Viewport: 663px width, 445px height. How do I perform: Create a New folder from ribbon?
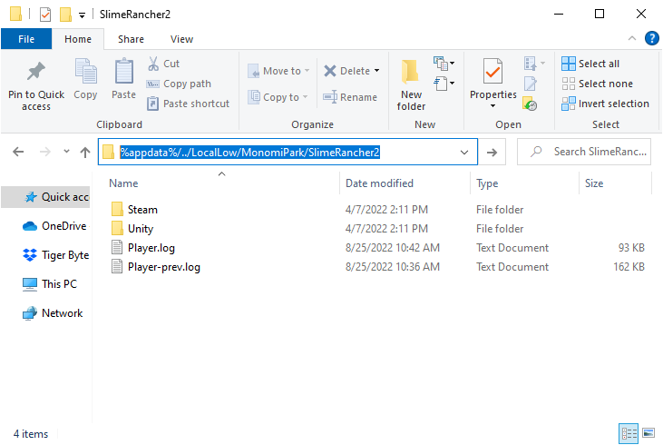coord(411,85)
